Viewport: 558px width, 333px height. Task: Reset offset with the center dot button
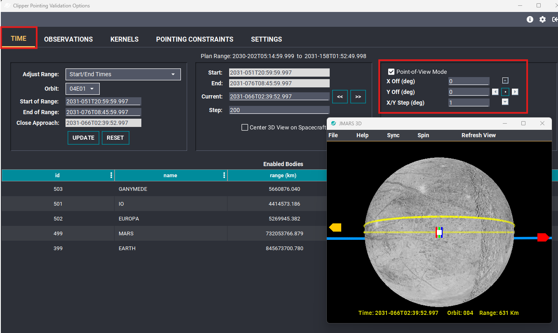[x=505, y=91]
